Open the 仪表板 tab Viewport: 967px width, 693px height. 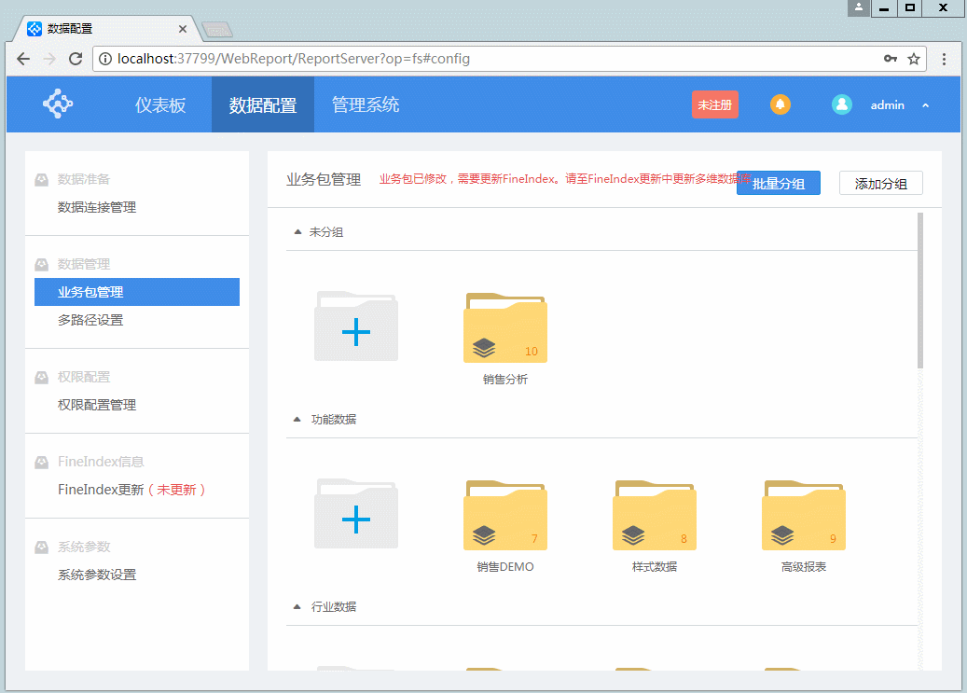160,104
